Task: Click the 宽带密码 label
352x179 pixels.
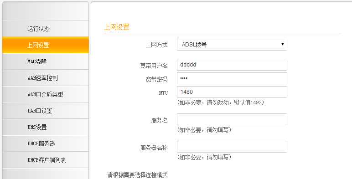Action: coord(157,79)
